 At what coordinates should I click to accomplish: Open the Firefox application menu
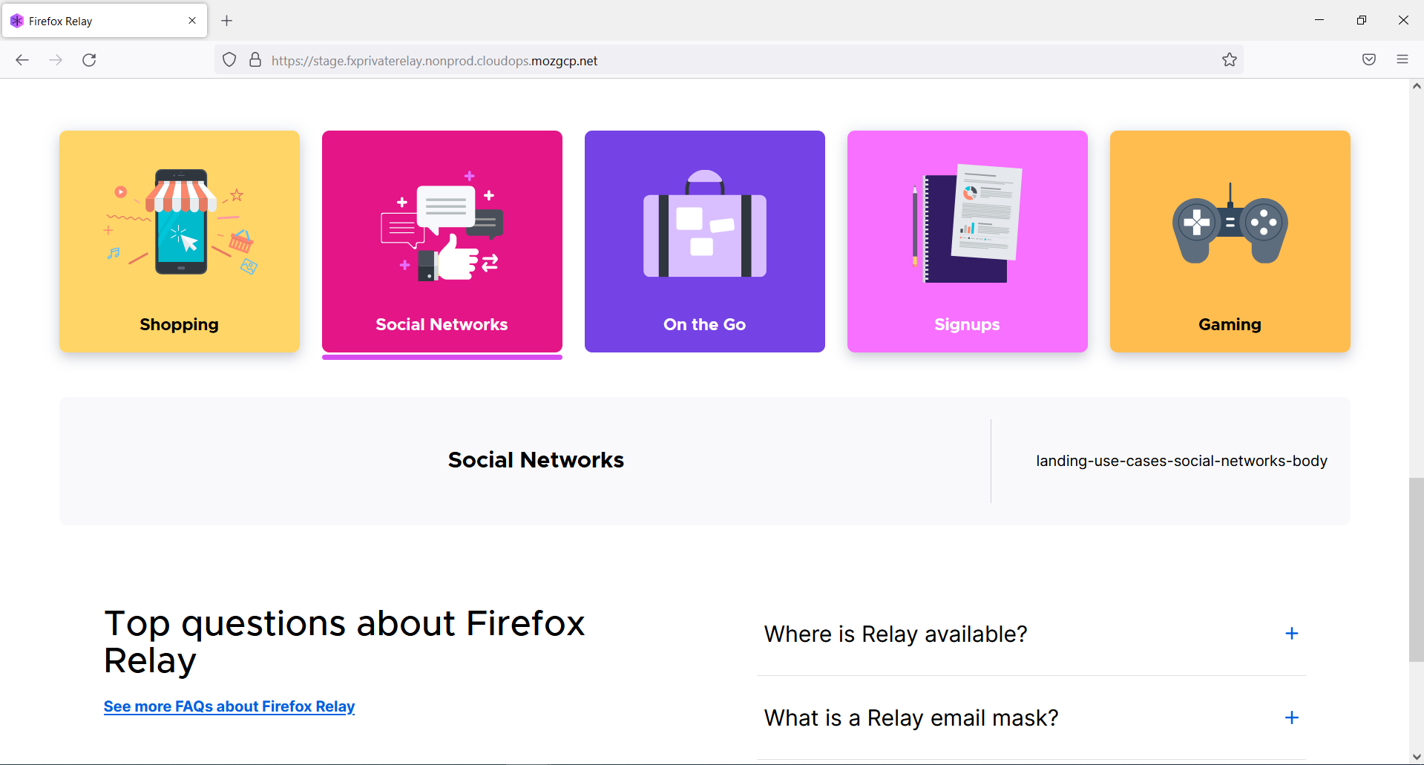click(x=1402, y=59)
